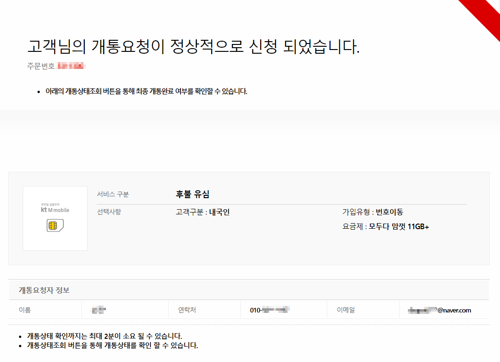Click the '가입유형 : 번호이동' text

373,212
